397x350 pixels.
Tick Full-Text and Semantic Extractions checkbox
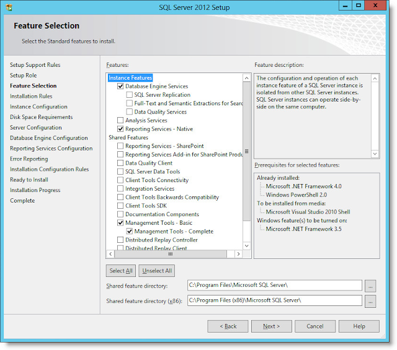130,103
